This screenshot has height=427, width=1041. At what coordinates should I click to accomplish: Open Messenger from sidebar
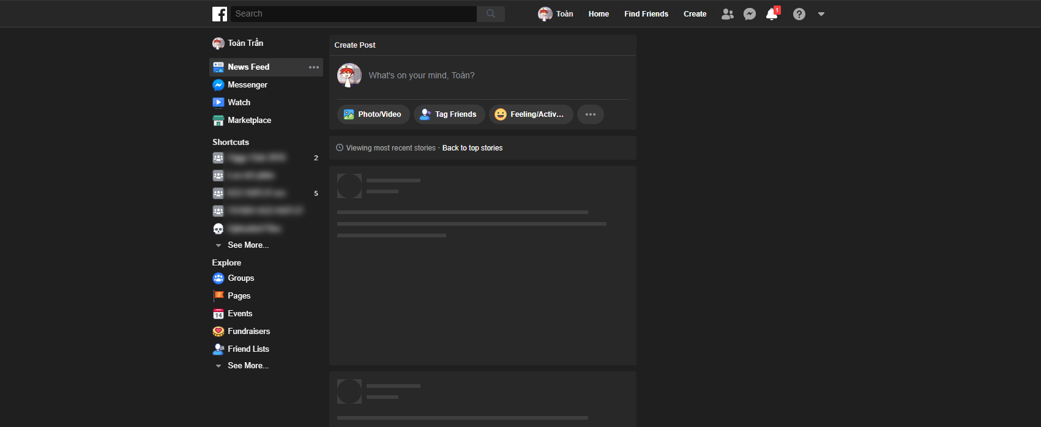coord(247,85)
